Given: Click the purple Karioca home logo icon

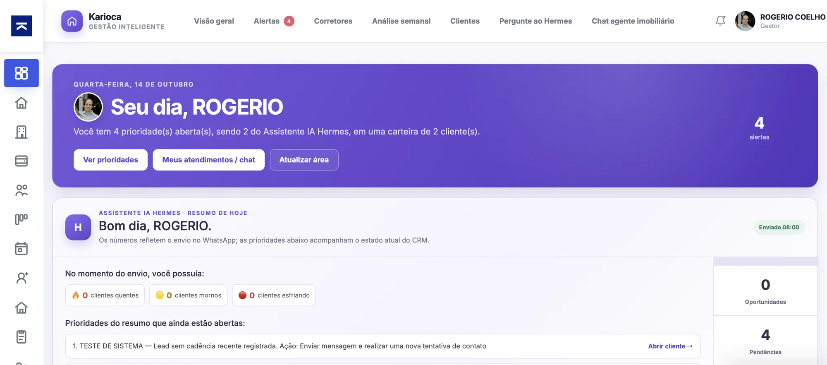Looking at the screenshot, I should point(72,21).
